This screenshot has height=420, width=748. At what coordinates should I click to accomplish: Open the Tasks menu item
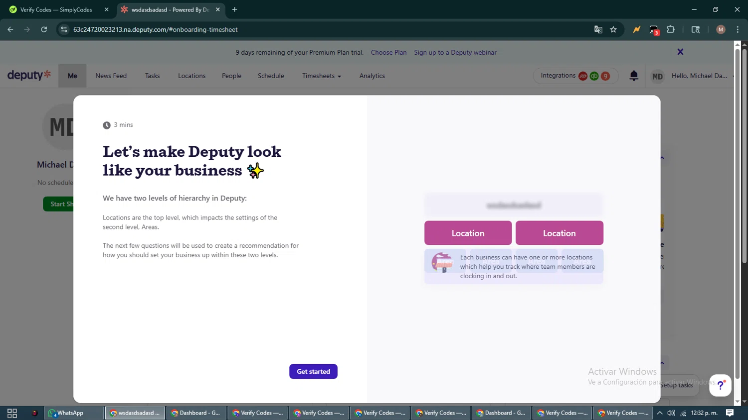[153, 76]
